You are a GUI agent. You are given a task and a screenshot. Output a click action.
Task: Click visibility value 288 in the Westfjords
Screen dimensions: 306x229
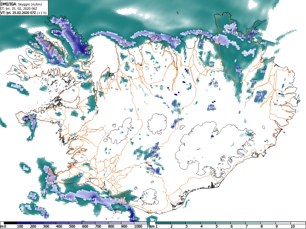click(66, 23)
